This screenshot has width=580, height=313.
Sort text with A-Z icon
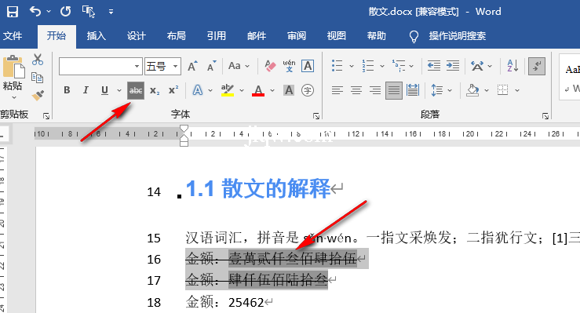click(513, 66)
